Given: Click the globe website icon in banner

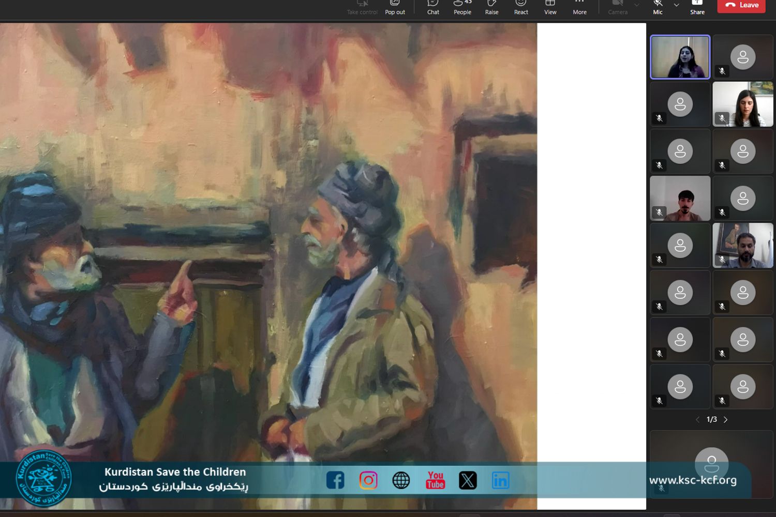Looking at the screenshot, I should click(x=401, y=480).
